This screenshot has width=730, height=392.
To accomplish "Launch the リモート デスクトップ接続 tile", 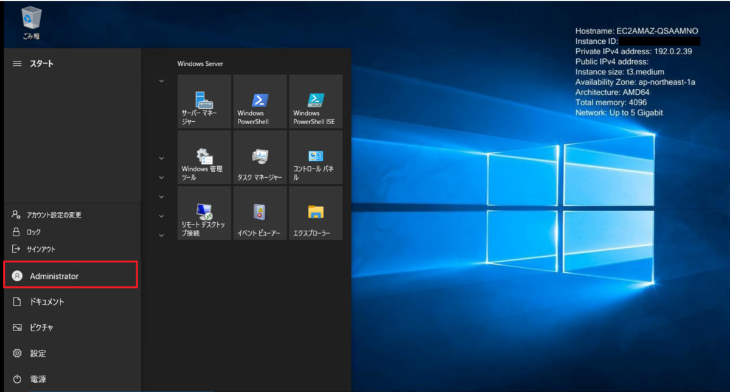I will click(x=204, y=213).
